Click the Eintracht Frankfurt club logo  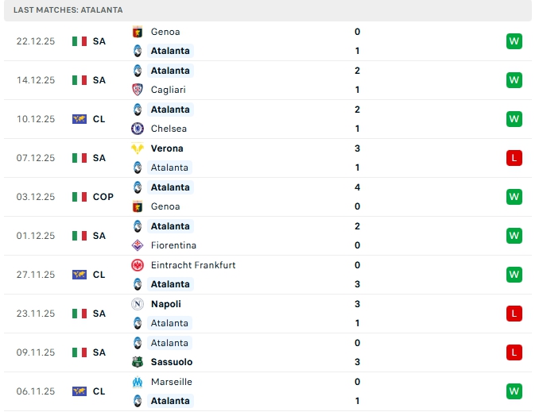coord(137,265)
